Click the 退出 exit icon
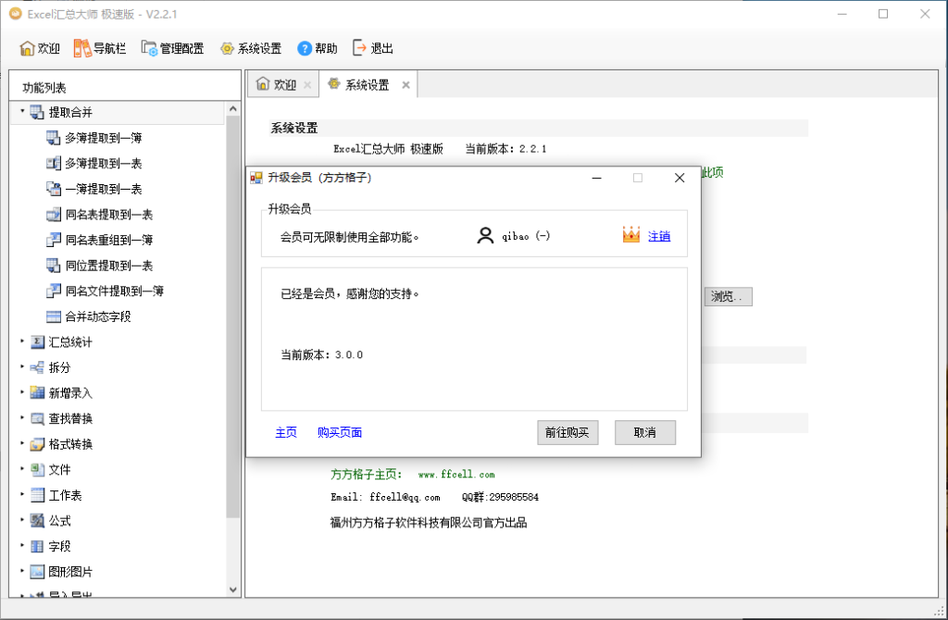948x620 pixels. (360, 48)
